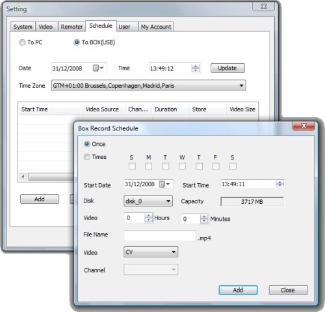This screenshot has height=312, width=325.
Task: Select the Times radio button
Action: [87, 157]
